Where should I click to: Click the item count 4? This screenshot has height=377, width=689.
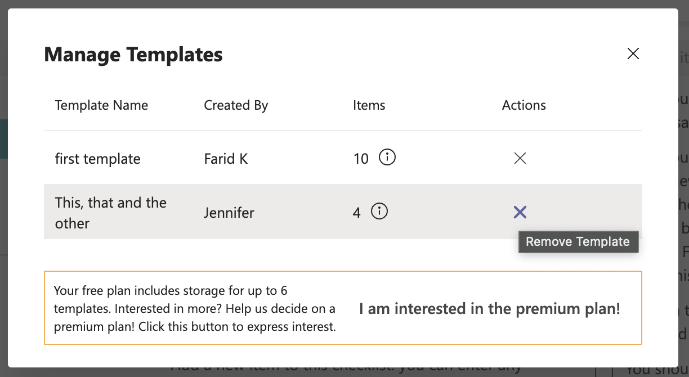pos(357,213)
